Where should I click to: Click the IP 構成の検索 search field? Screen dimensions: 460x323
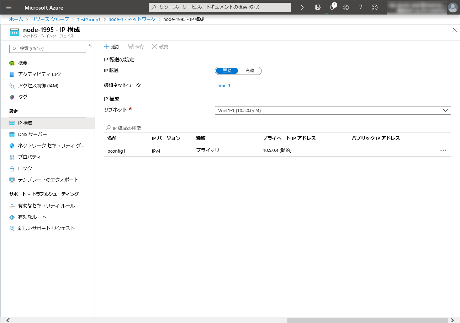tap(277, 128)
